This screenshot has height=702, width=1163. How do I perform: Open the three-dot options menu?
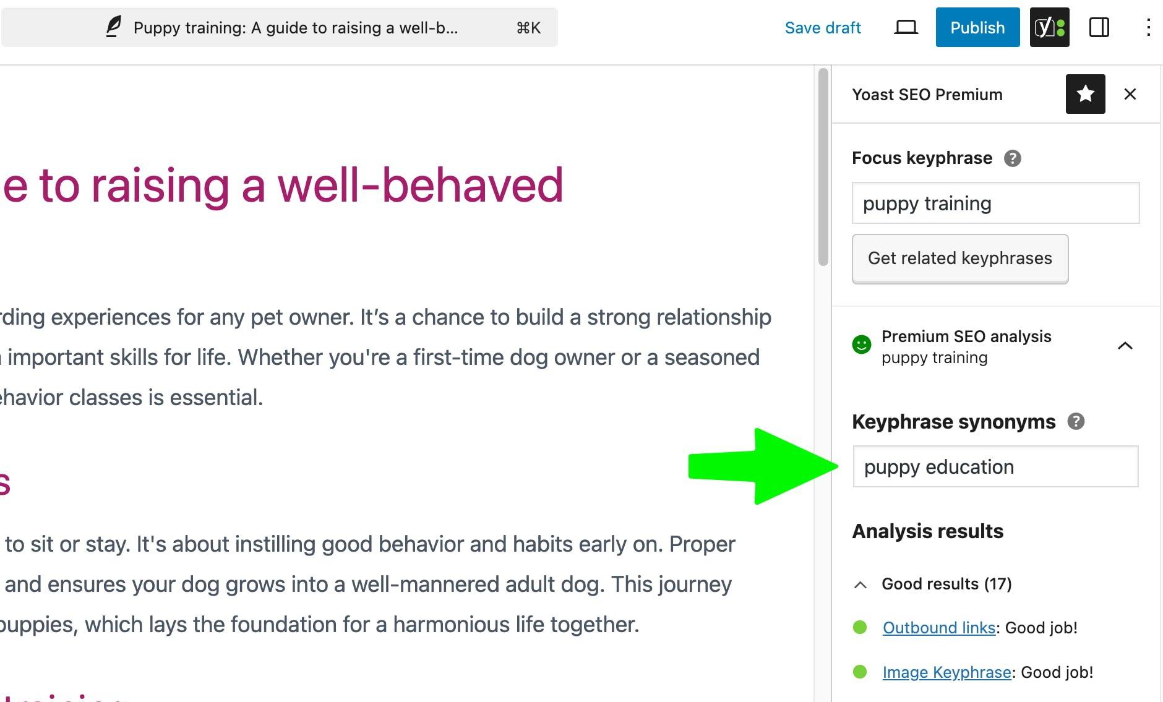click(1148, 27)
